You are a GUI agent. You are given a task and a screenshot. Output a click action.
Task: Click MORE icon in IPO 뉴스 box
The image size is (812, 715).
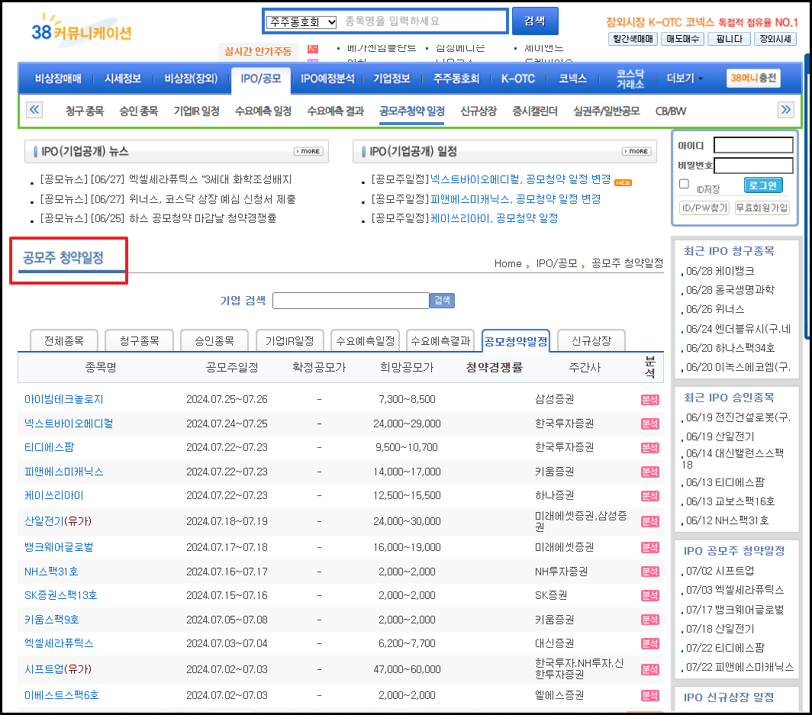pos(308,151)
